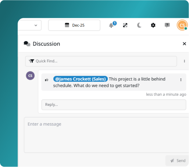
Task: Open the message options three-dot menu
Action: (181, 80)
